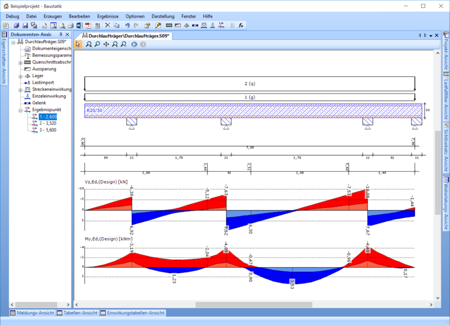Open the Ergebnisse menu
The image size is (450, 325).
[x=107, y=16]
